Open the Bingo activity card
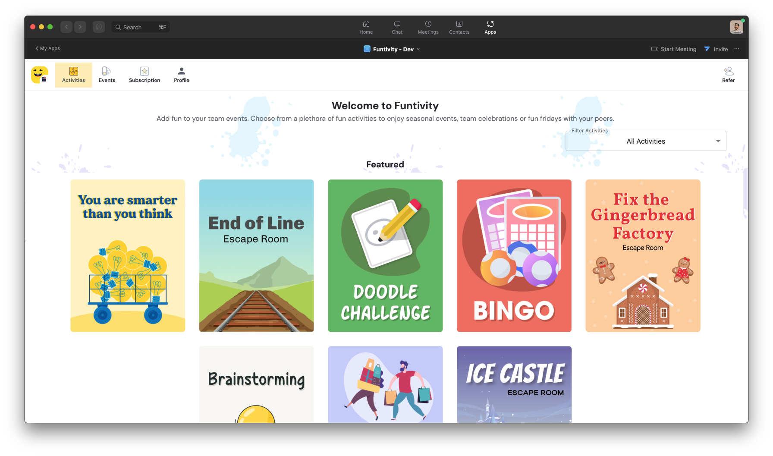Screen dimensions: 773x456 pos(514,256)
